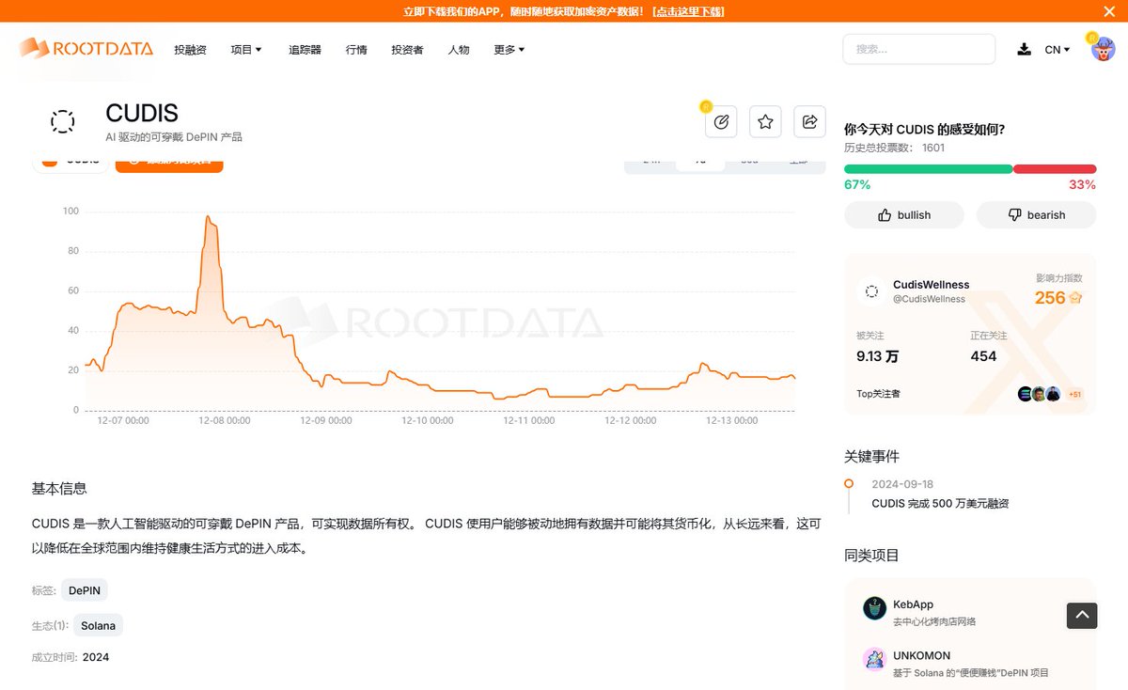The width and height of the screenshot is (1128, 690).
Task: Click the 搜索 search input field
Action: [x=918, y=49]
